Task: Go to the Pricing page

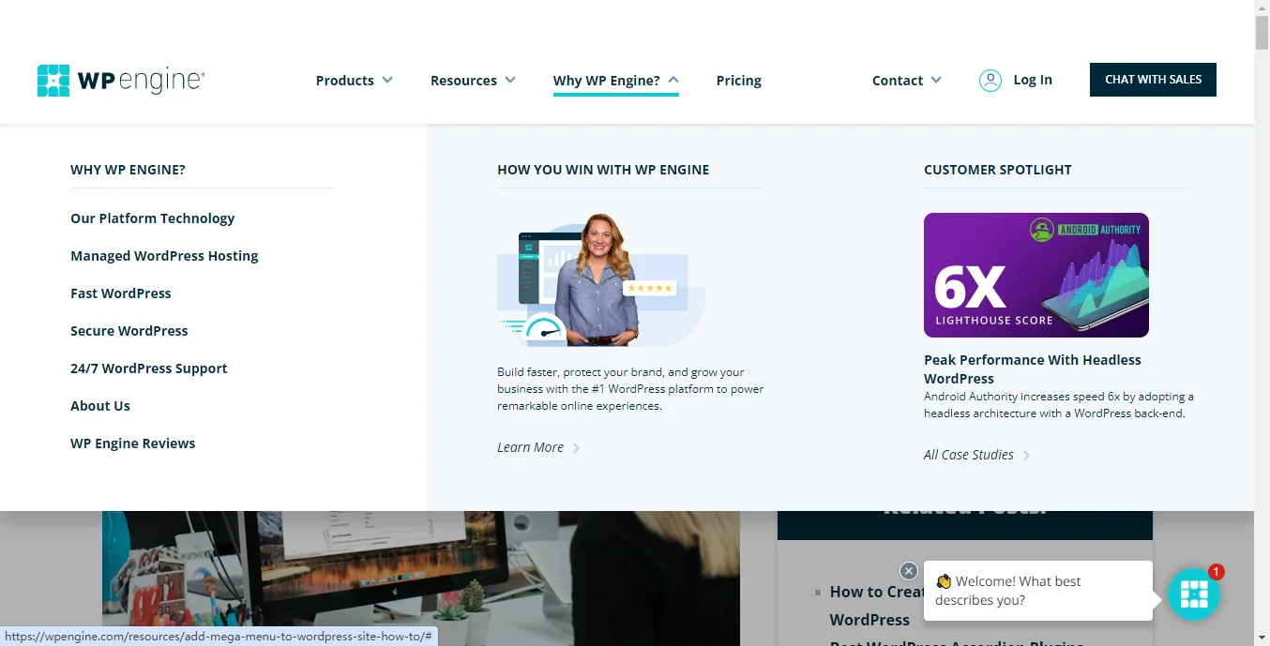Action: 739,81
